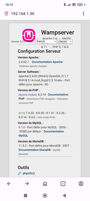Open the french language dropdown

pyautogui.click(x=46, y=41)
